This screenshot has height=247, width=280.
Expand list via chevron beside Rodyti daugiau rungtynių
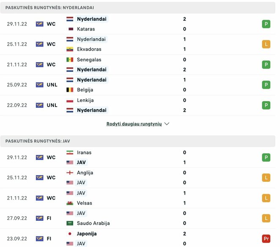coord(167,124)
